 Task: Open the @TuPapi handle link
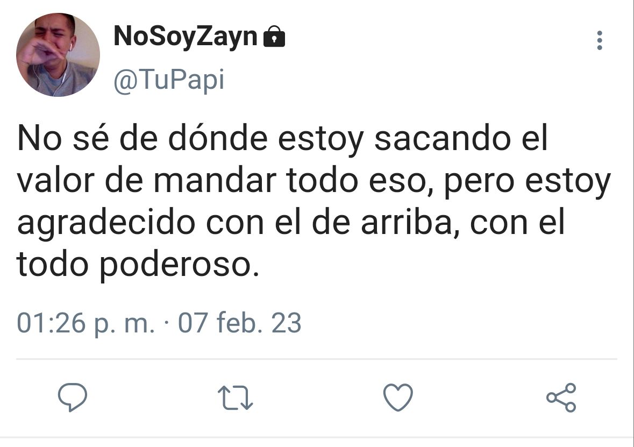tap(169, 80)
